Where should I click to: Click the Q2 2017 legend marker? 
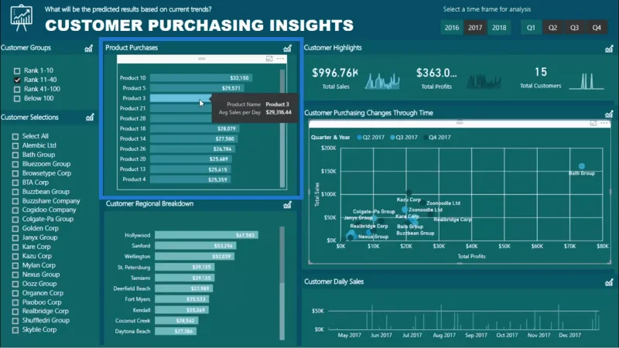359,138
